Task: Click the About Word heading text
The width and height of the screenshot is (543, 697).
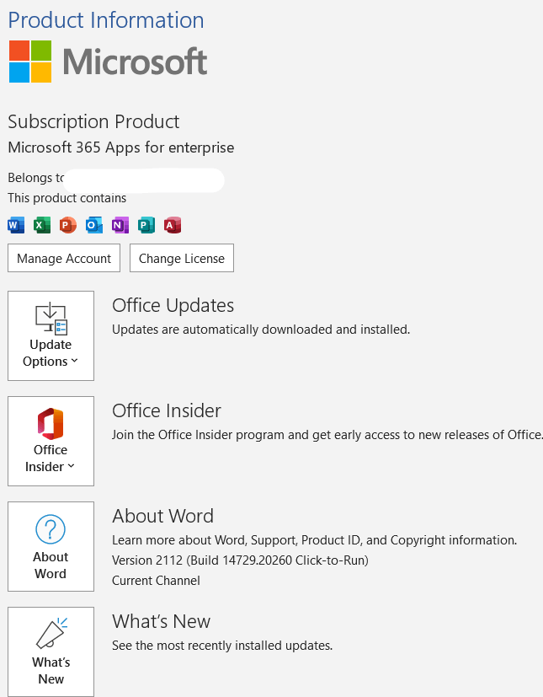Action: point(163,516)
